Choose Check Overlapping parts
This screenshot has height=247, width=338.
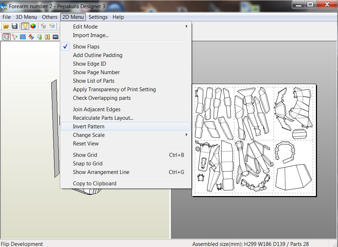[126, 98]
